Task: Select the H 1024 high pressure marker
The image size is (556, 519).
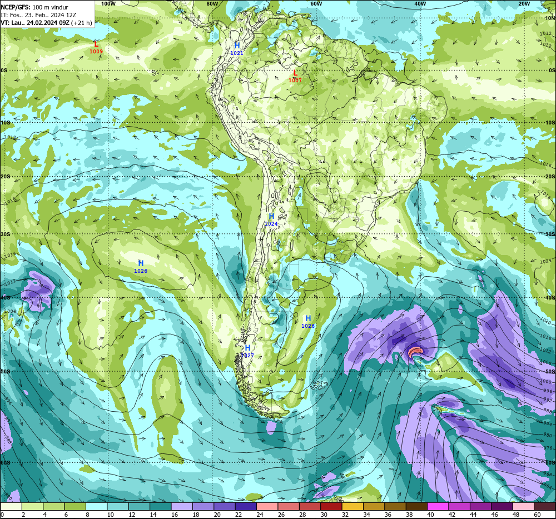Action: [x=271, y=219]
